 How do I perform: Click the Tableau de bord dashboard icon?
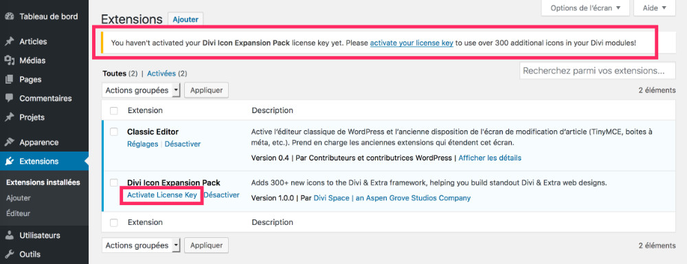pos(9,16)
